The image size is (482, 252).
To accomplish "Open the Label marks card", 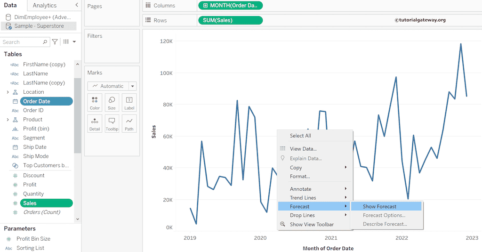I will point(129,103).
